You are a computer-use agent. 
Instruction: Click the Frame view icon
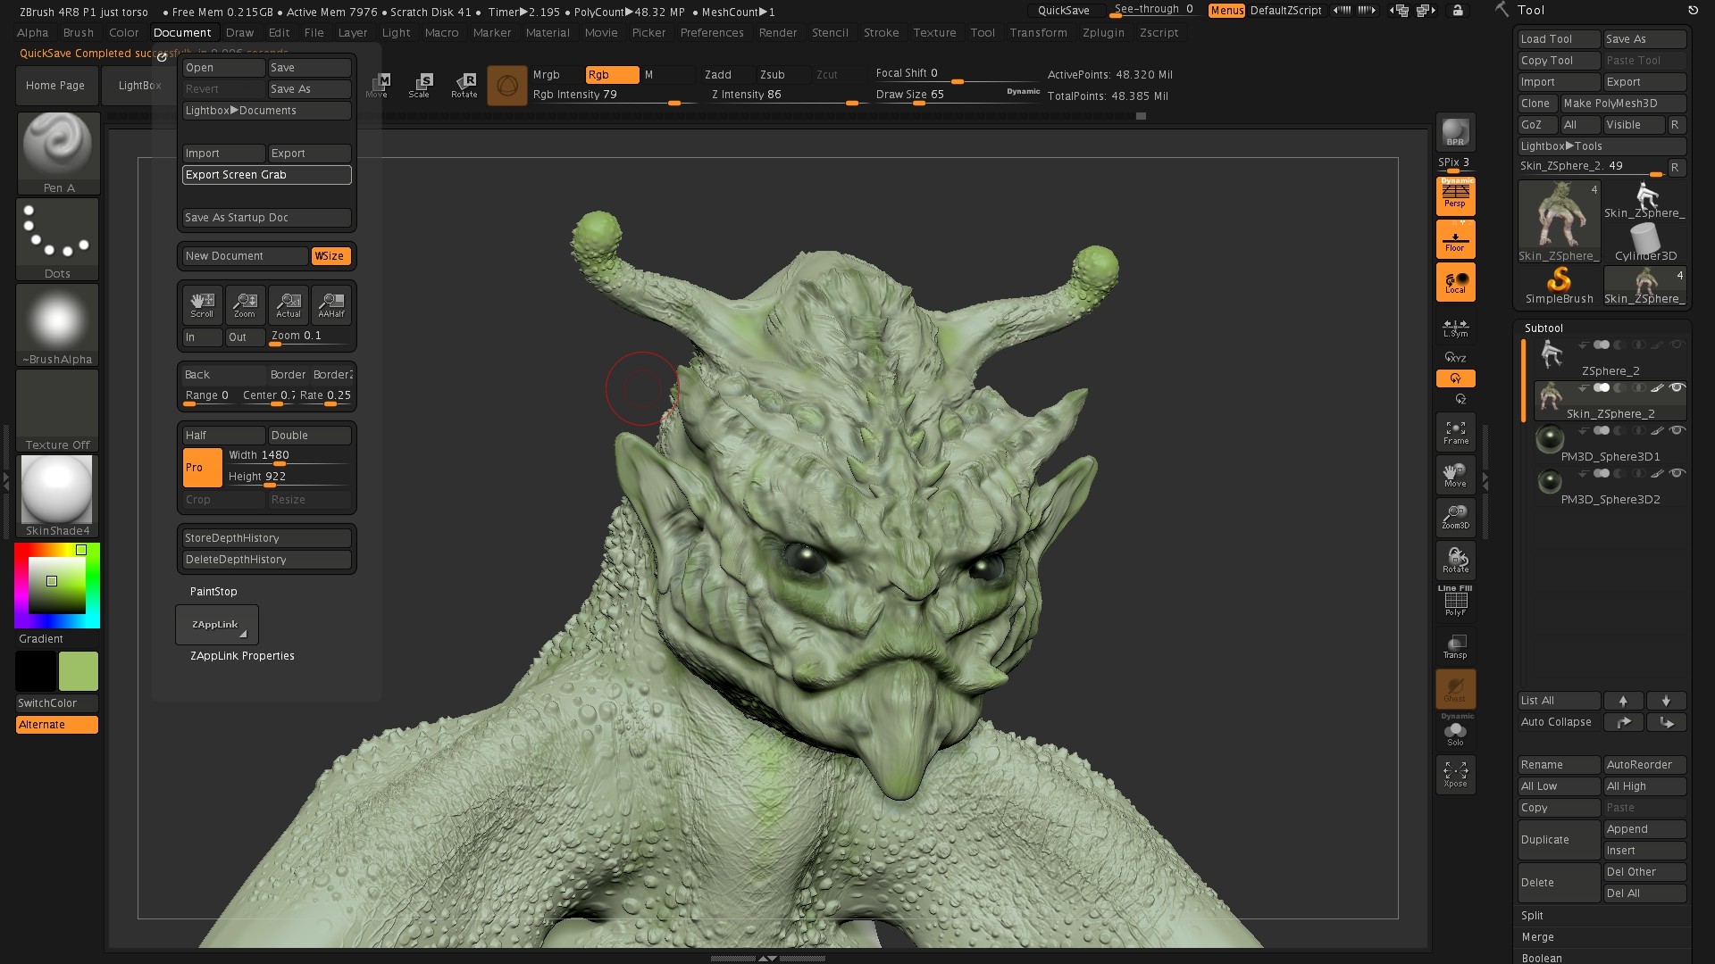tap(1455, 432)
